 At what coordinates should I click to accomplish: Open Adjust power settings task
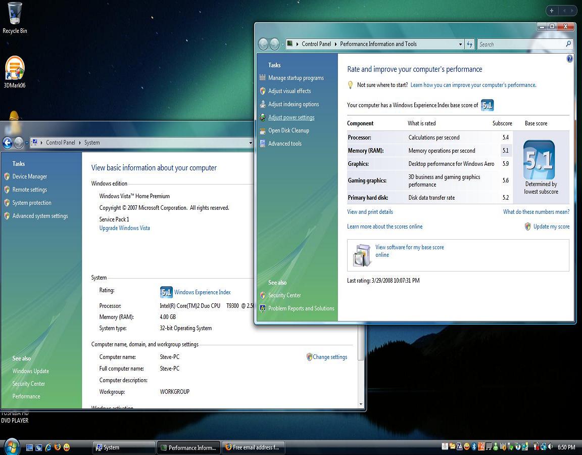coord(292,117)
